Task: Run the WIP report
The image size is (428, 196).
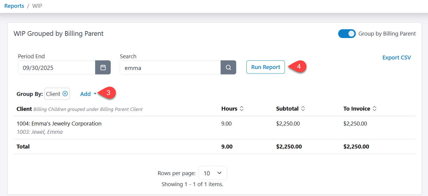Action: 265,67
